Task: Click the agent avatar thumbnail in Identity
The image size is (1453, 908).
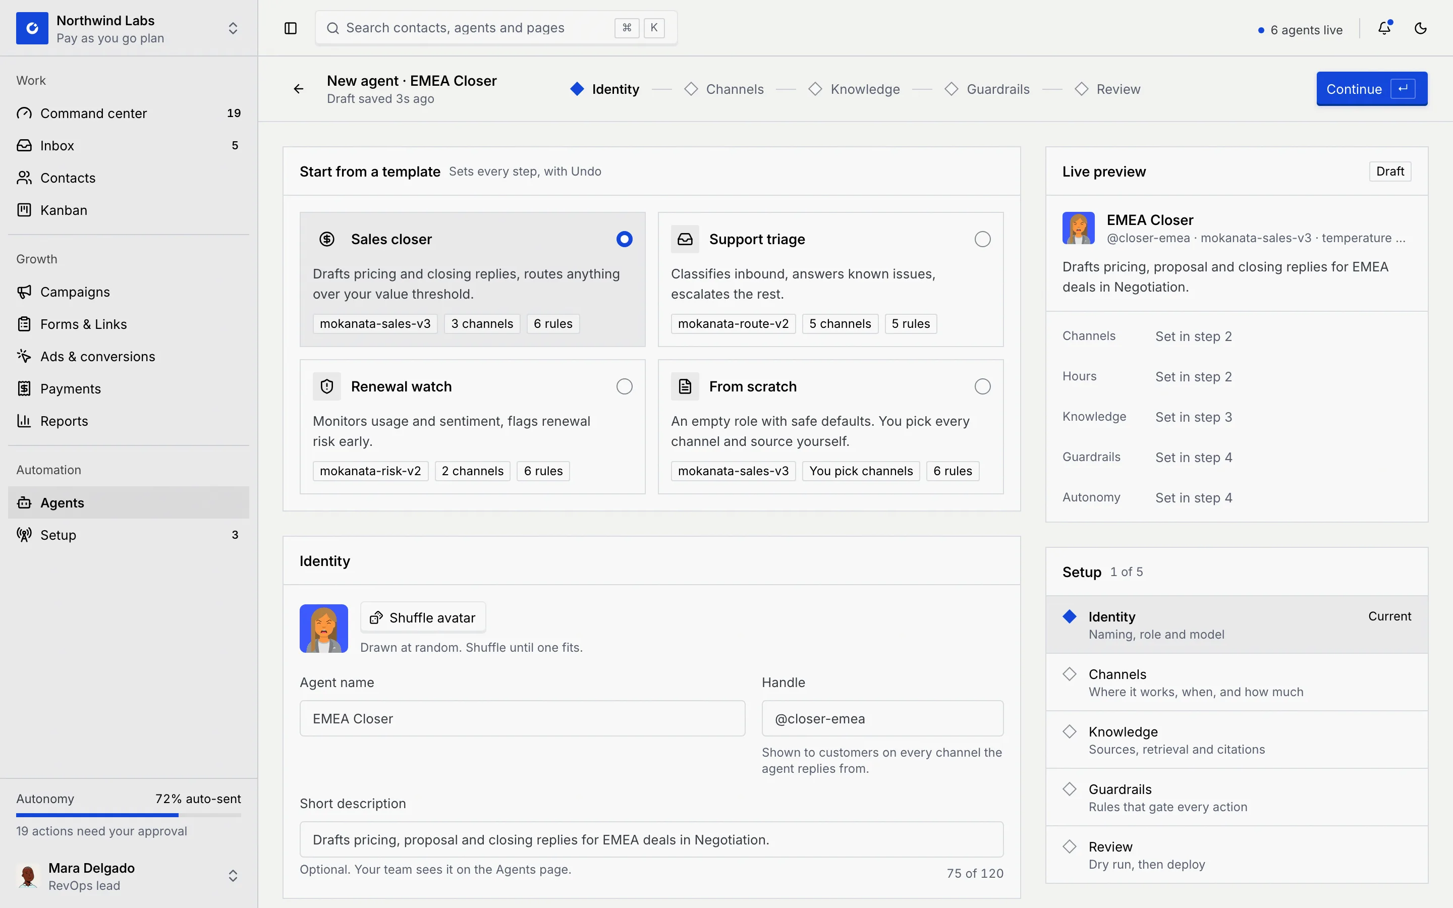Action: pyautogui.click(x=323, y=628)
